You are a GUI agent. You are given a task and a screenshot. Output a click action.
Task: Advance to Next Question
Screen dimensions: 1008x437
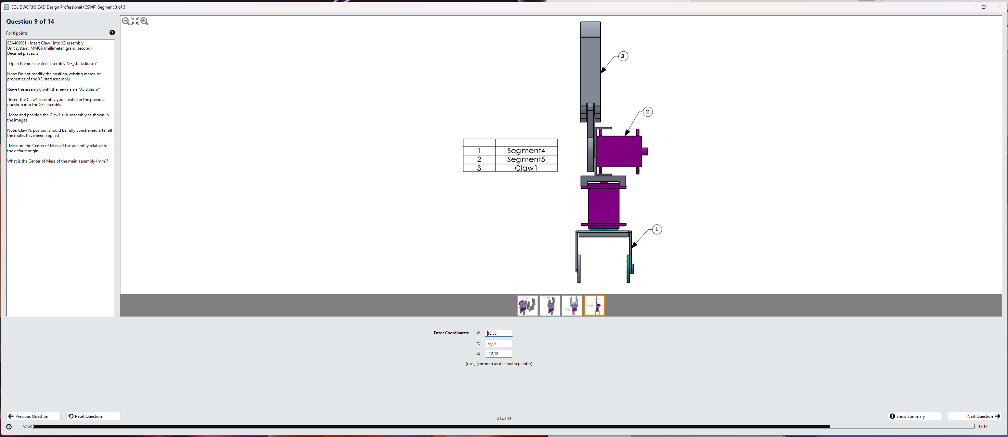point(974,416)
